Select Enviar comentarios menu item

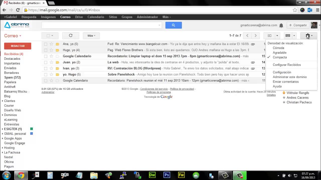tap(286, 82)
